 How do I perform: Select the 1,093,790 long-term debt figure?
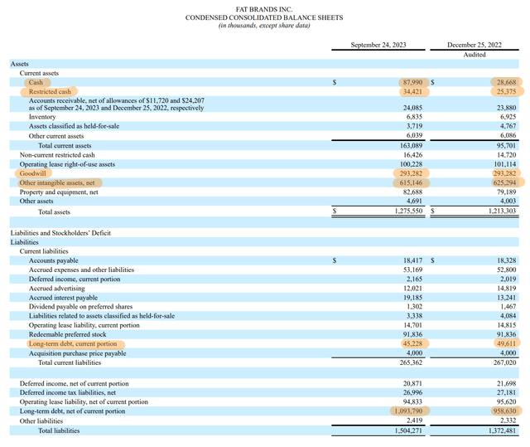(x=408, y=411)
